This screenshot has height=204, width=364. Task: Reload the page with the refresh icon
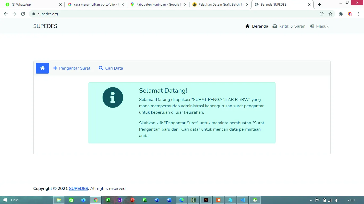[23, 14]
